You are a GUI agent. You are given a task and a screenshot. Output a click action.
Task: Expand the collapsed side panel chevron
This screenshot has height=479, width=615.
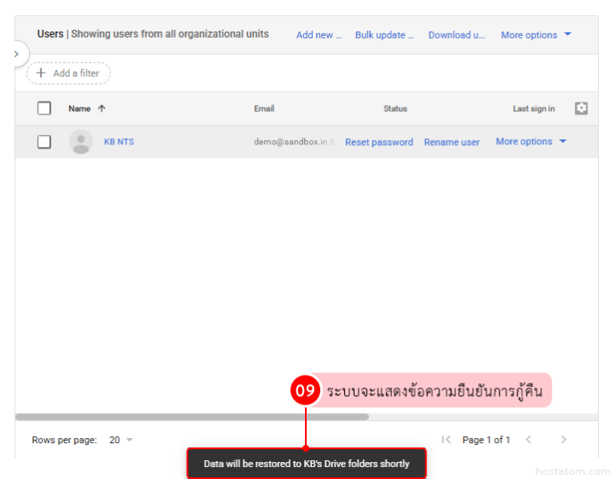pos(16,54)
